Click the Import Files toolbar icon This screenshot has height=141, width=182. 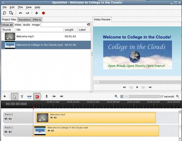click(4, 13)
